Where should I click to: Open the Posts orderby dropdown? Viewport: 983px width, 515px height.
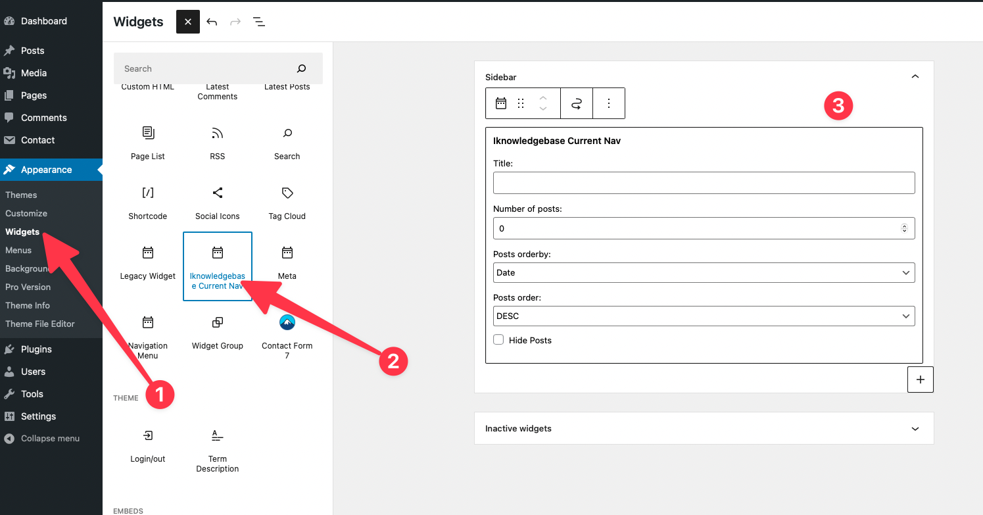point(704,272)
